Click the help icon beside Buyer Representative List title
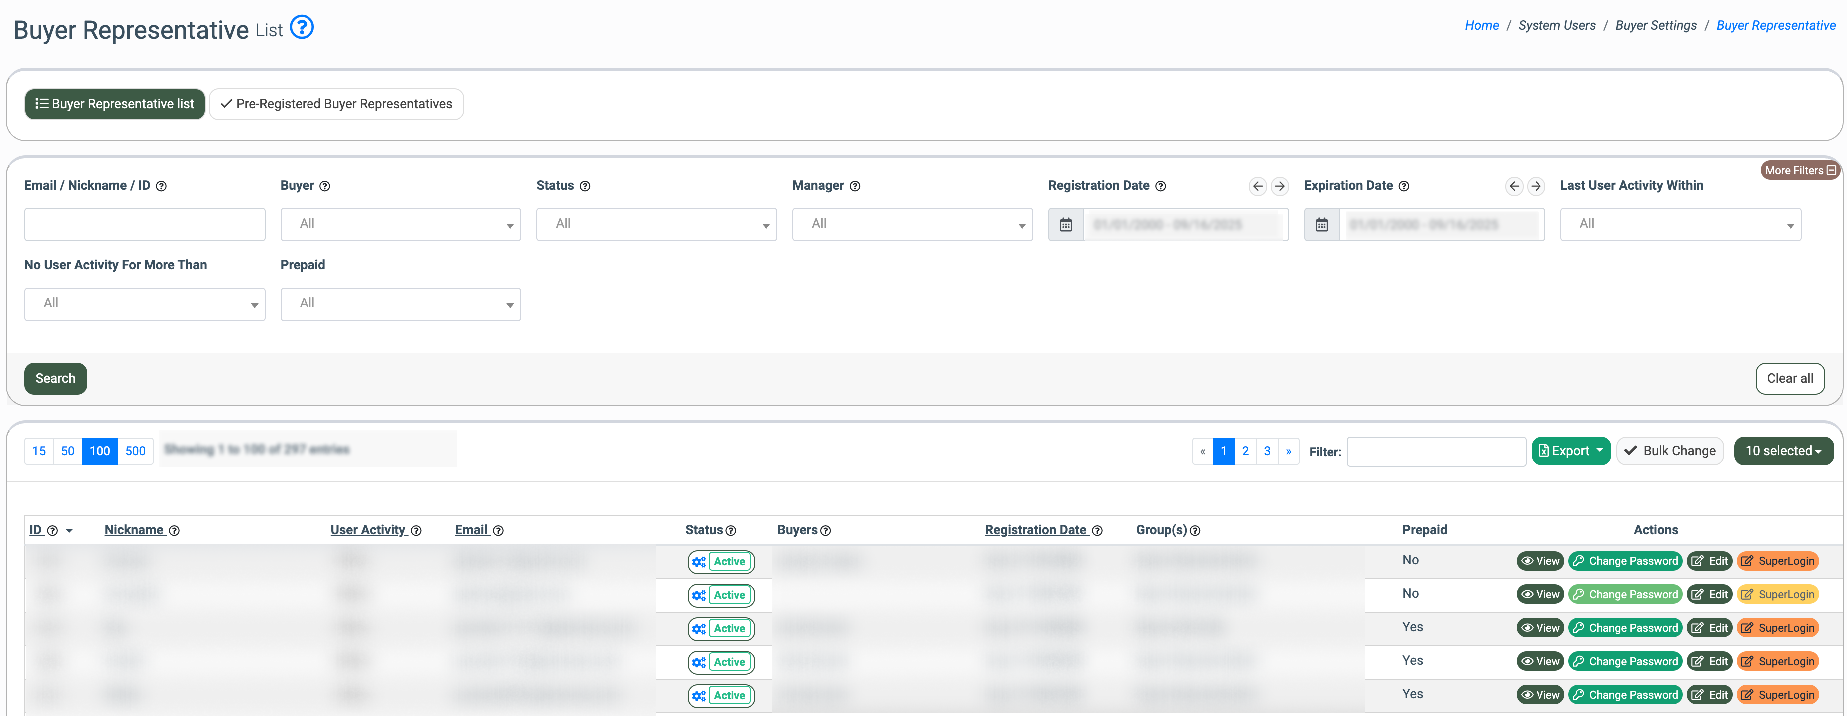The image size is (1847, 716). pos(302,28)
